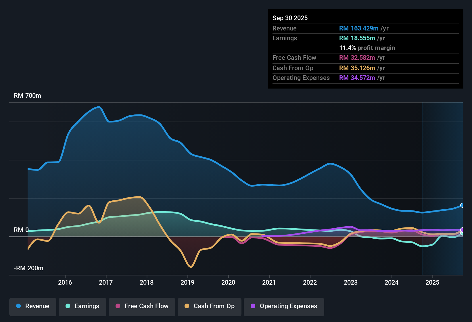Click the teal Earnings legend dot
472x322 pixels.
point(68,306)
